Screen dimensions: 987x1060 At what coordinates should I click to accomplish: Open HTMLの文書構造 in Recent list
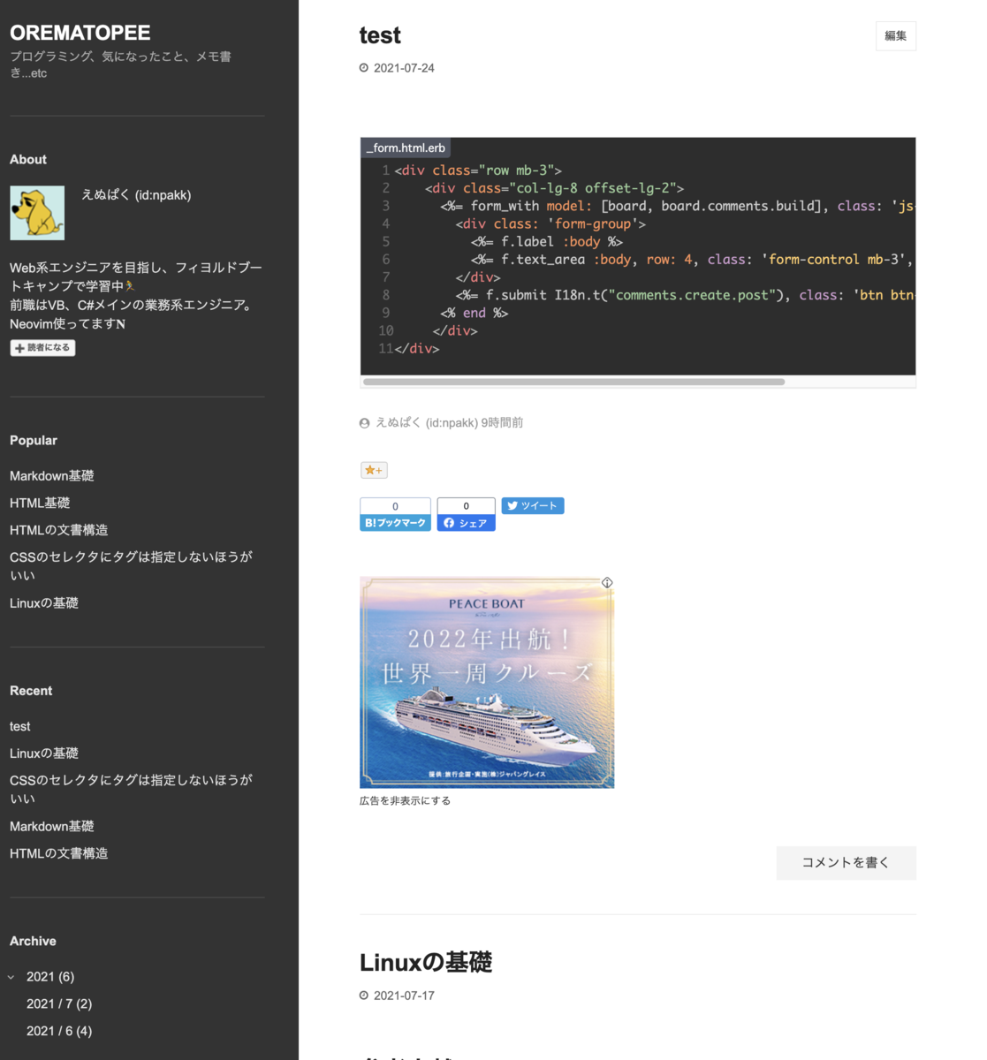(x=59, y=853)
